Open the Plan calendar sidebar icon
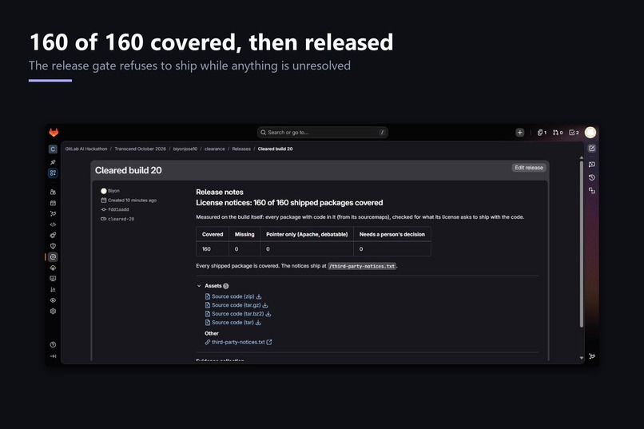The width and height of the screenshot is (644, 429). [x=53, y=203]
